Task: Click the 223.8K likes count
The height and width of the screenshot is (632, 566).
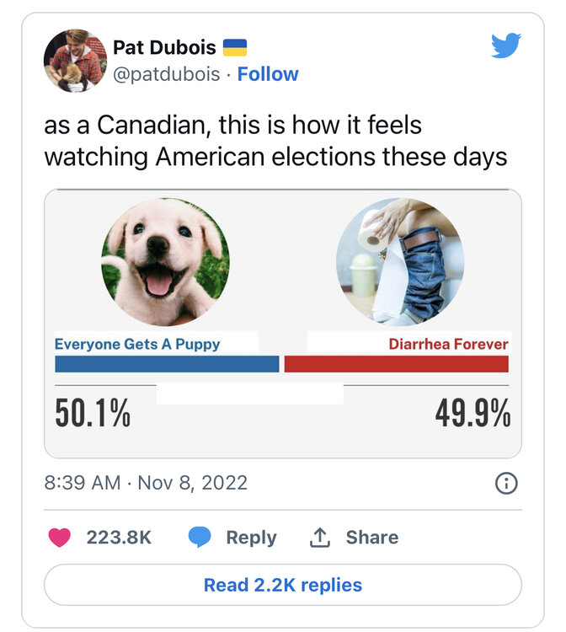Action: coord(119,538)
